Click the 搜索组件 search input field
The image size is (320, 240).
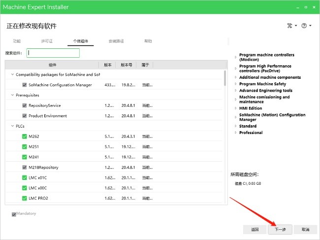53,53
